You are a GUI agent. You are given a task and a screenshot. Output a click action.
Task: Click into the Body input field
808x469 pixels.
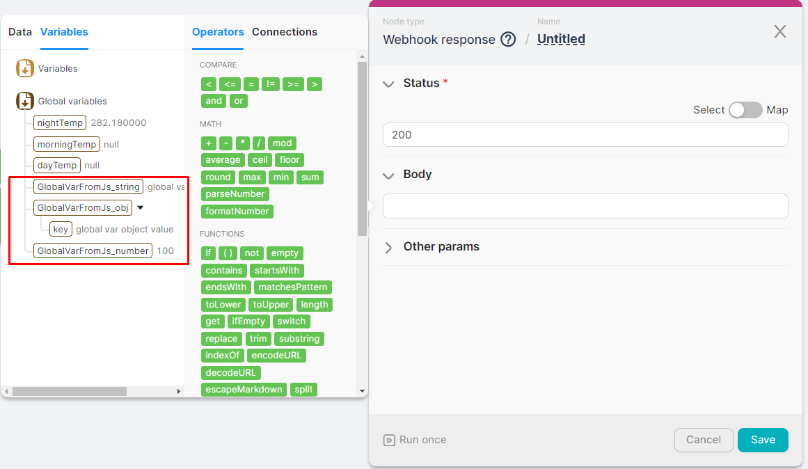click(585, 206)
